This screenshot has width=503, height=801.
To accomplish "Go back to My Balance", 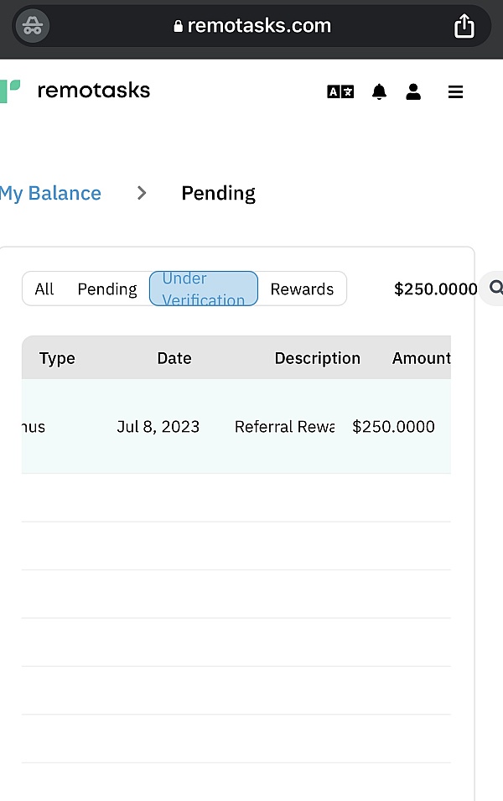I will click(50, 193).
